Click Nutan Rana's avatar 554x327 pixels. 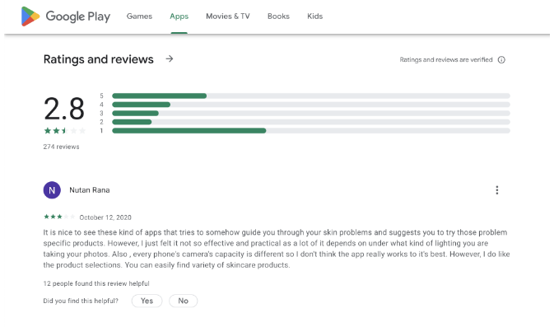[x=52, y=190]
